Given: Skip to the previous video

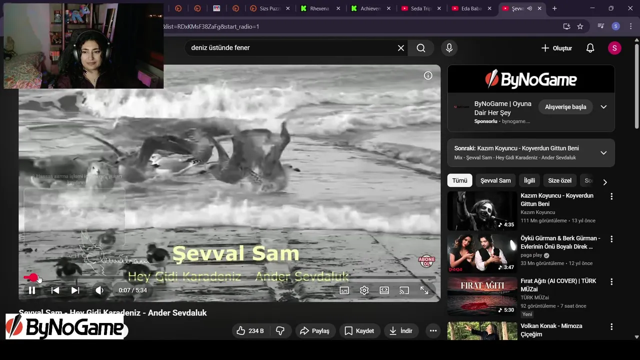Looking at the screenshot, I should click(x=55, y=290).
